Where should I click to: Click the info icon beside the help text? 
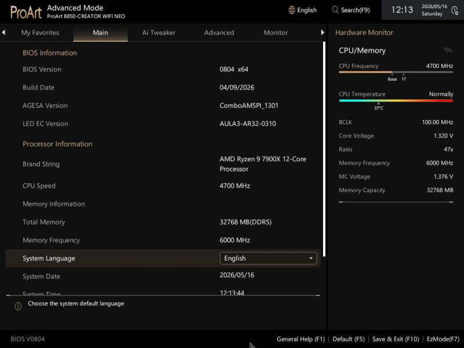point(18,306)
